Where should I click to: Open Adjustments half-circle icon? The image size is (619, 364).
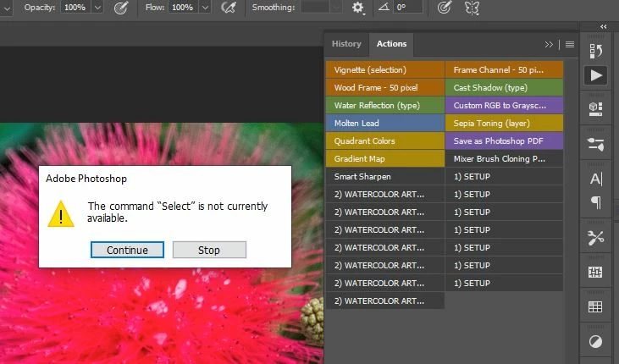tap(595, 341)
